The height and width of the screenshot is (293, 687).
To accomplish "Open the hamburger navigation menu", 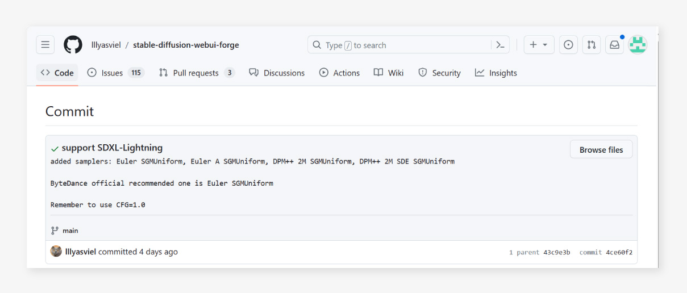I will click(45, 45).
